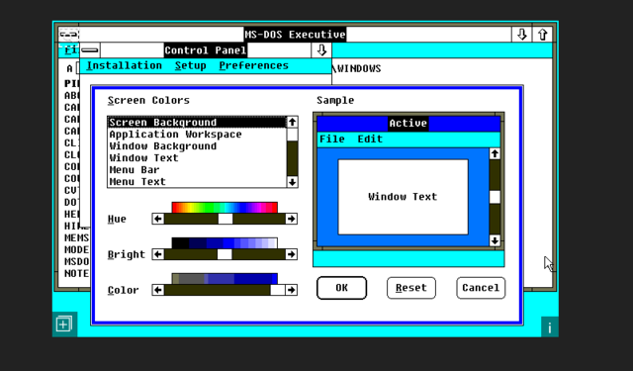Open the Control Panel system menu box
This screenshot has height=371, width=633.
pos(90,50)
